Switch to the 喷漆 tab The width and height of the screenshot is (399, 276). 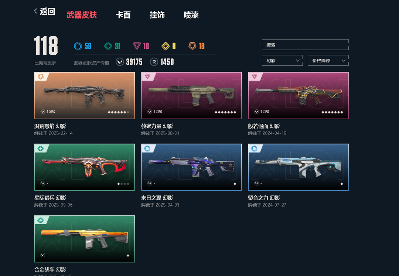tap(191, 15)
